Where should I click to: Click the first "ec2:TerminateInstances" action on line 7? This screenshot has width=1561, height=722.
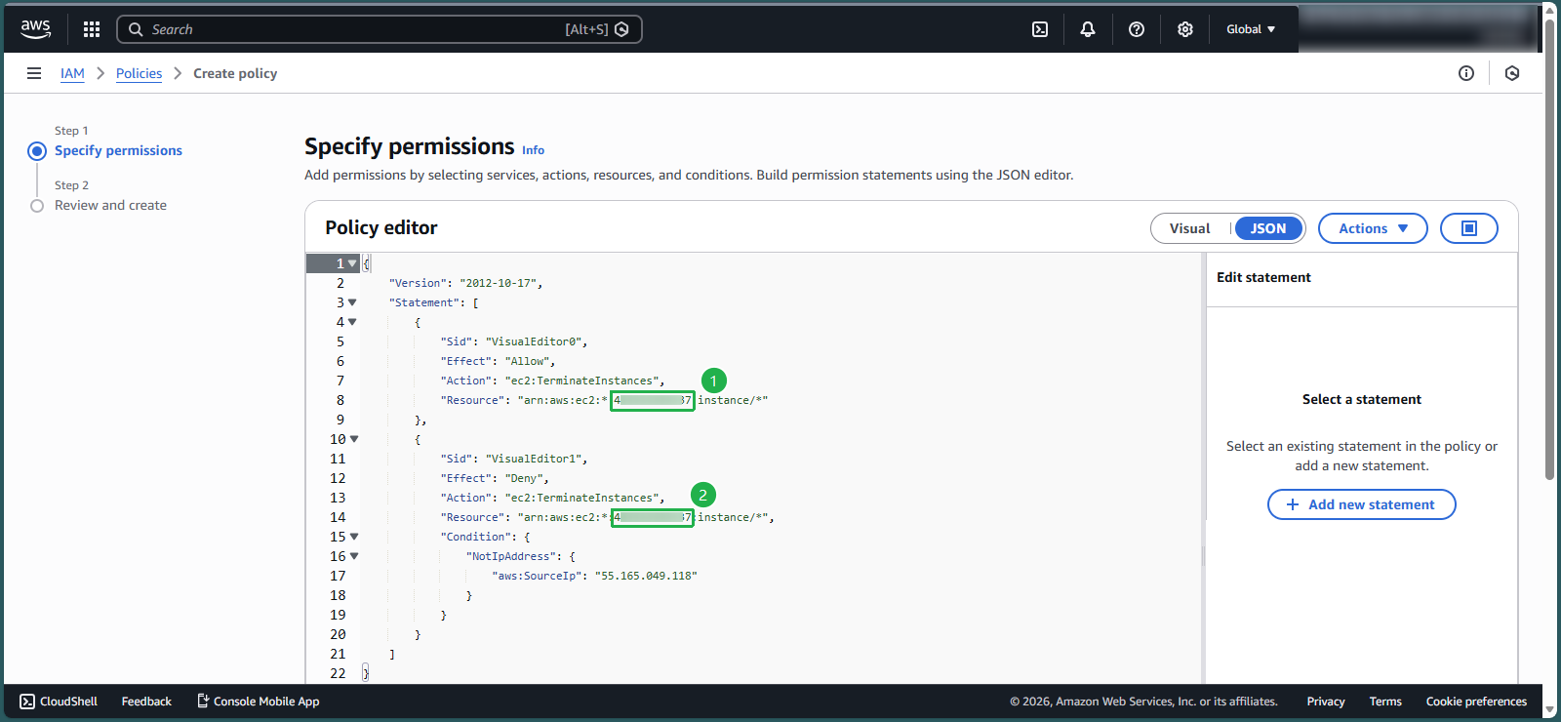[581, 381]
